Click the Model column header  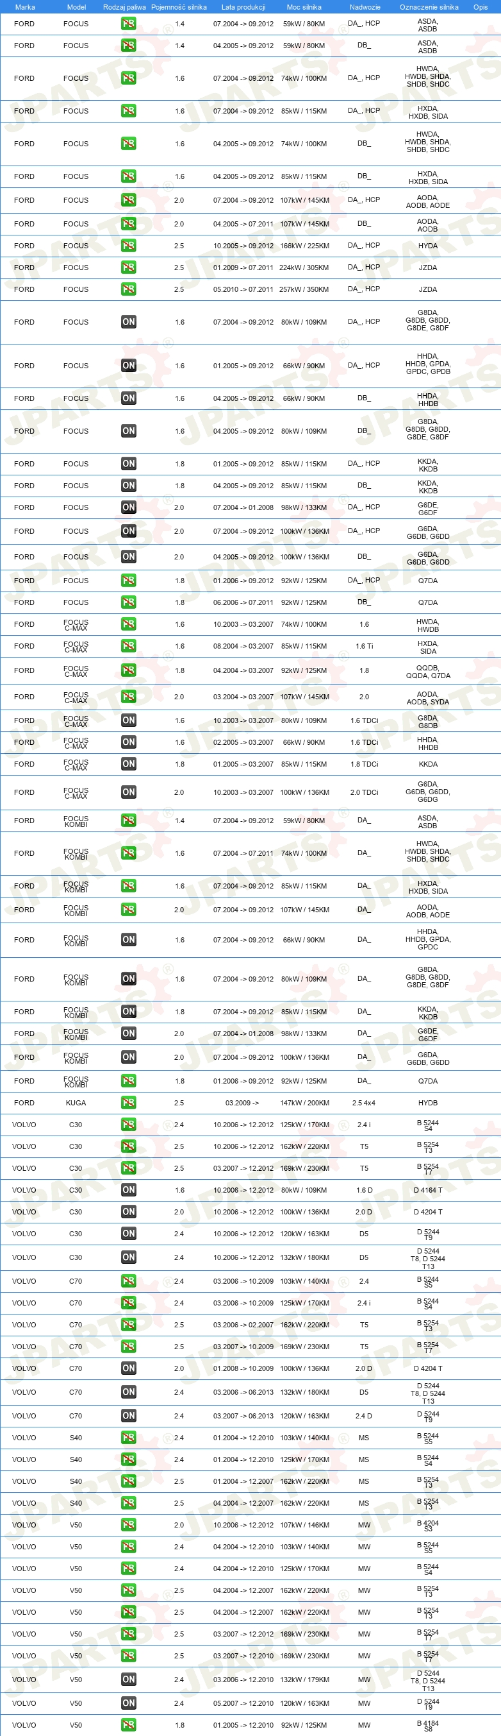click(x=76, y=7)
